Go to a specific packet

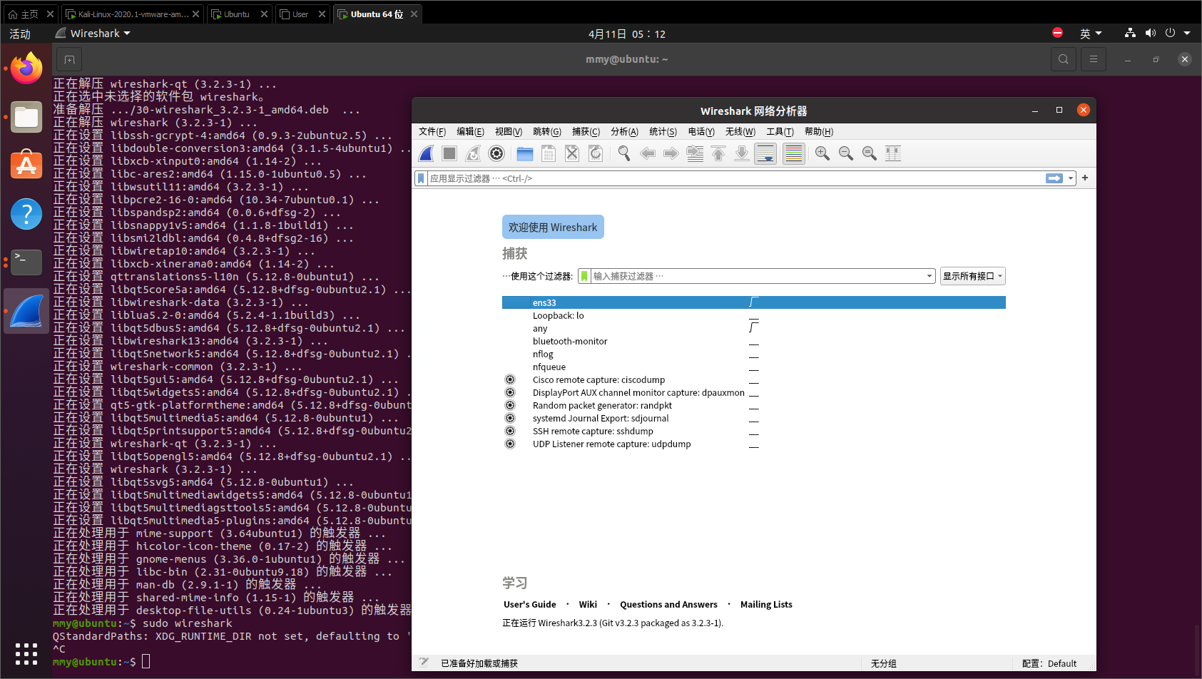pos(695,153)
